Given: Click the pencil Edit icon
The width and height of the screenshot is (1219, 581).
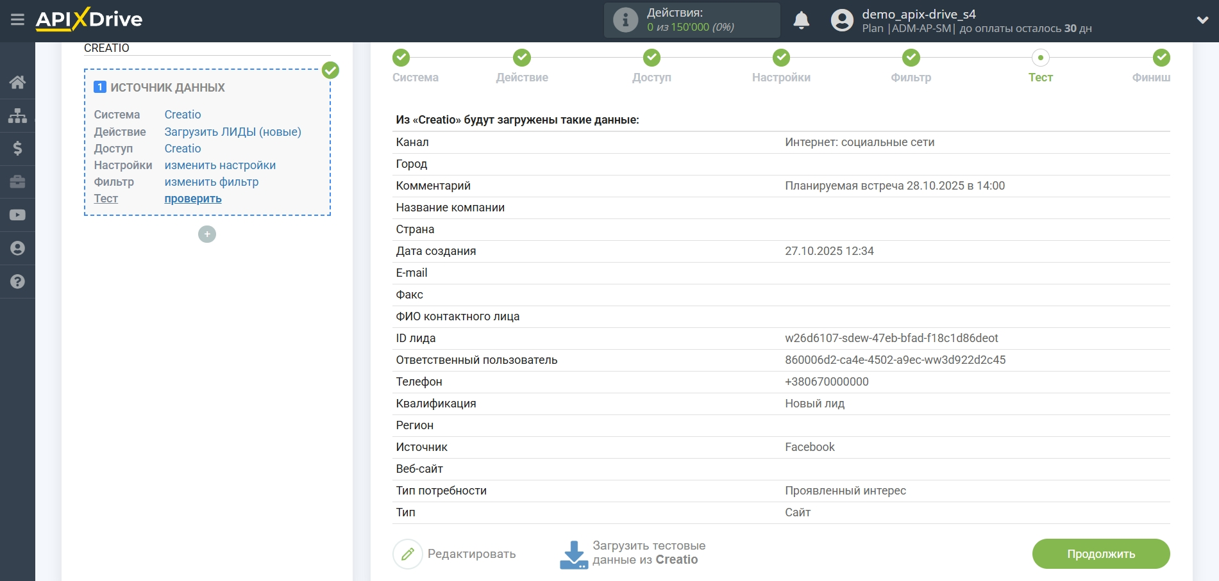Looking at the screenshot, I should pyautogui.click(x=408, y=554).
